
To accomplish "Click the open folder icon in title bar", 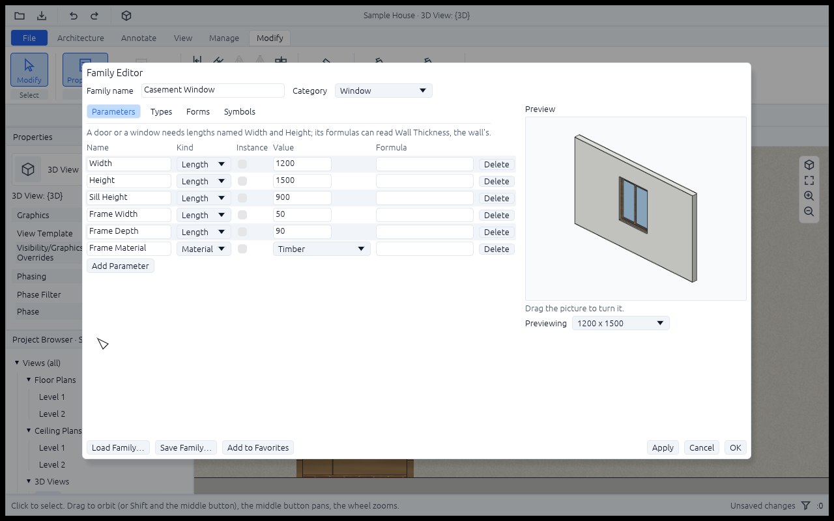I will click(20, 16).
